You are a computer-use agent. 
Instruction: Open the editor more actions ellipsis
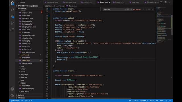point(169,2)
